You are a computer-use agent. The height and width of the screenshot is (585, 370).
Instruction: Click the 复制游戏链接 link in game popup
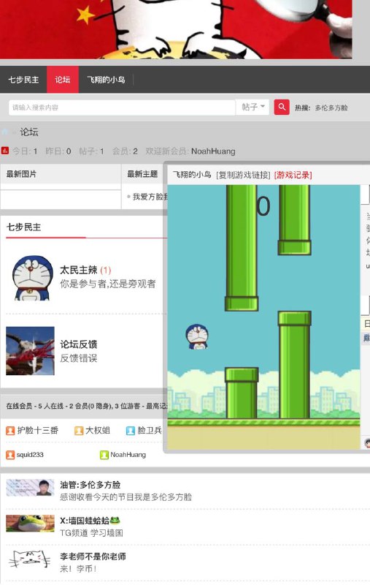pos(243,175)
